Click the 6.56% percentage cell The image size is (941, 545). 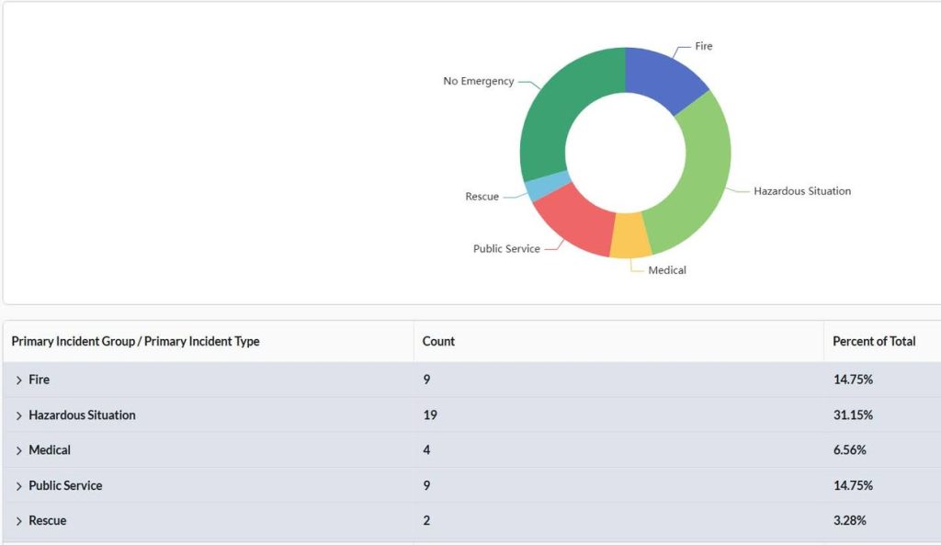(849, 449)
